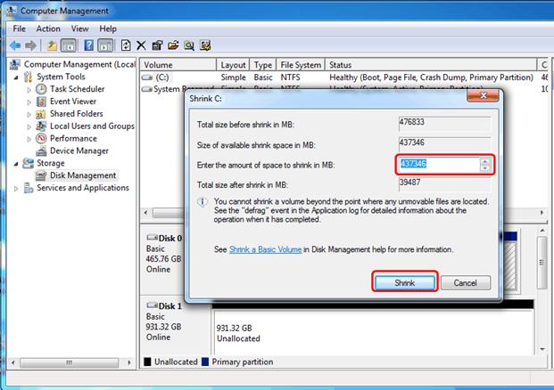
Task: Click the Device Manager icon
Action: (x=41, y=150)
